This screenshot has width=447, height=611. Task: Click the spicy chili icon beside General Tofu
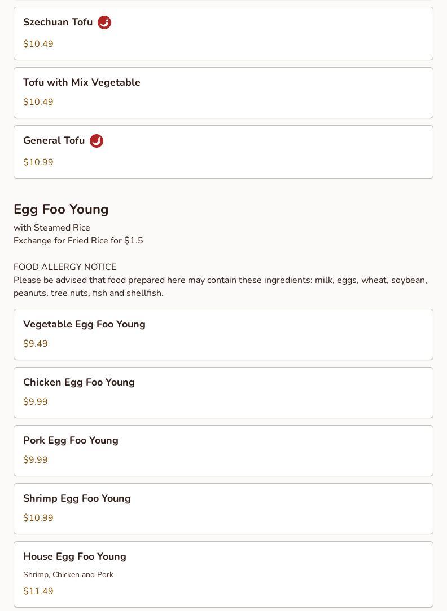pos(97,141)
